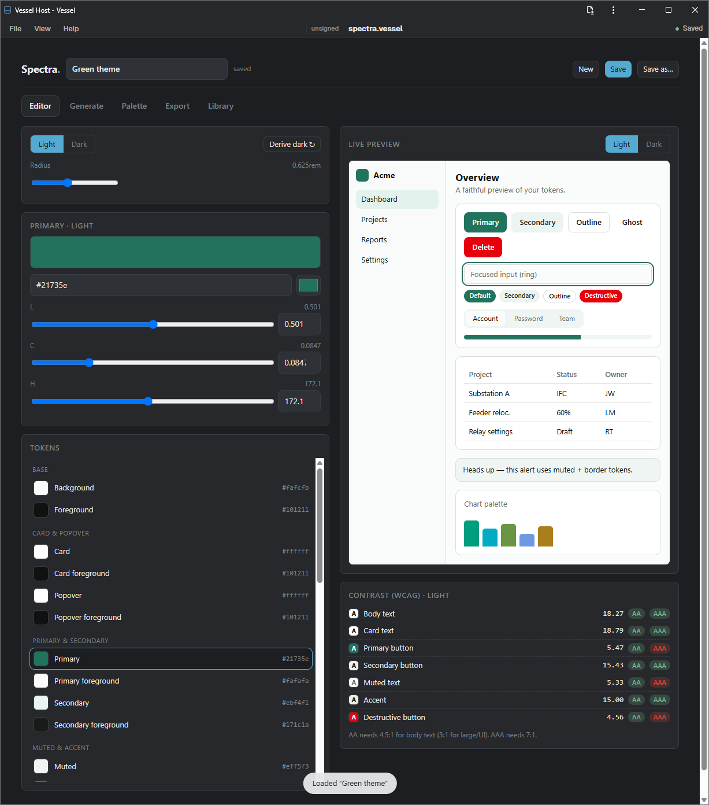This screenshot has width=709, height=805.
Task: Select Light mode in editor panel
Action: click(x=47, y=144)
